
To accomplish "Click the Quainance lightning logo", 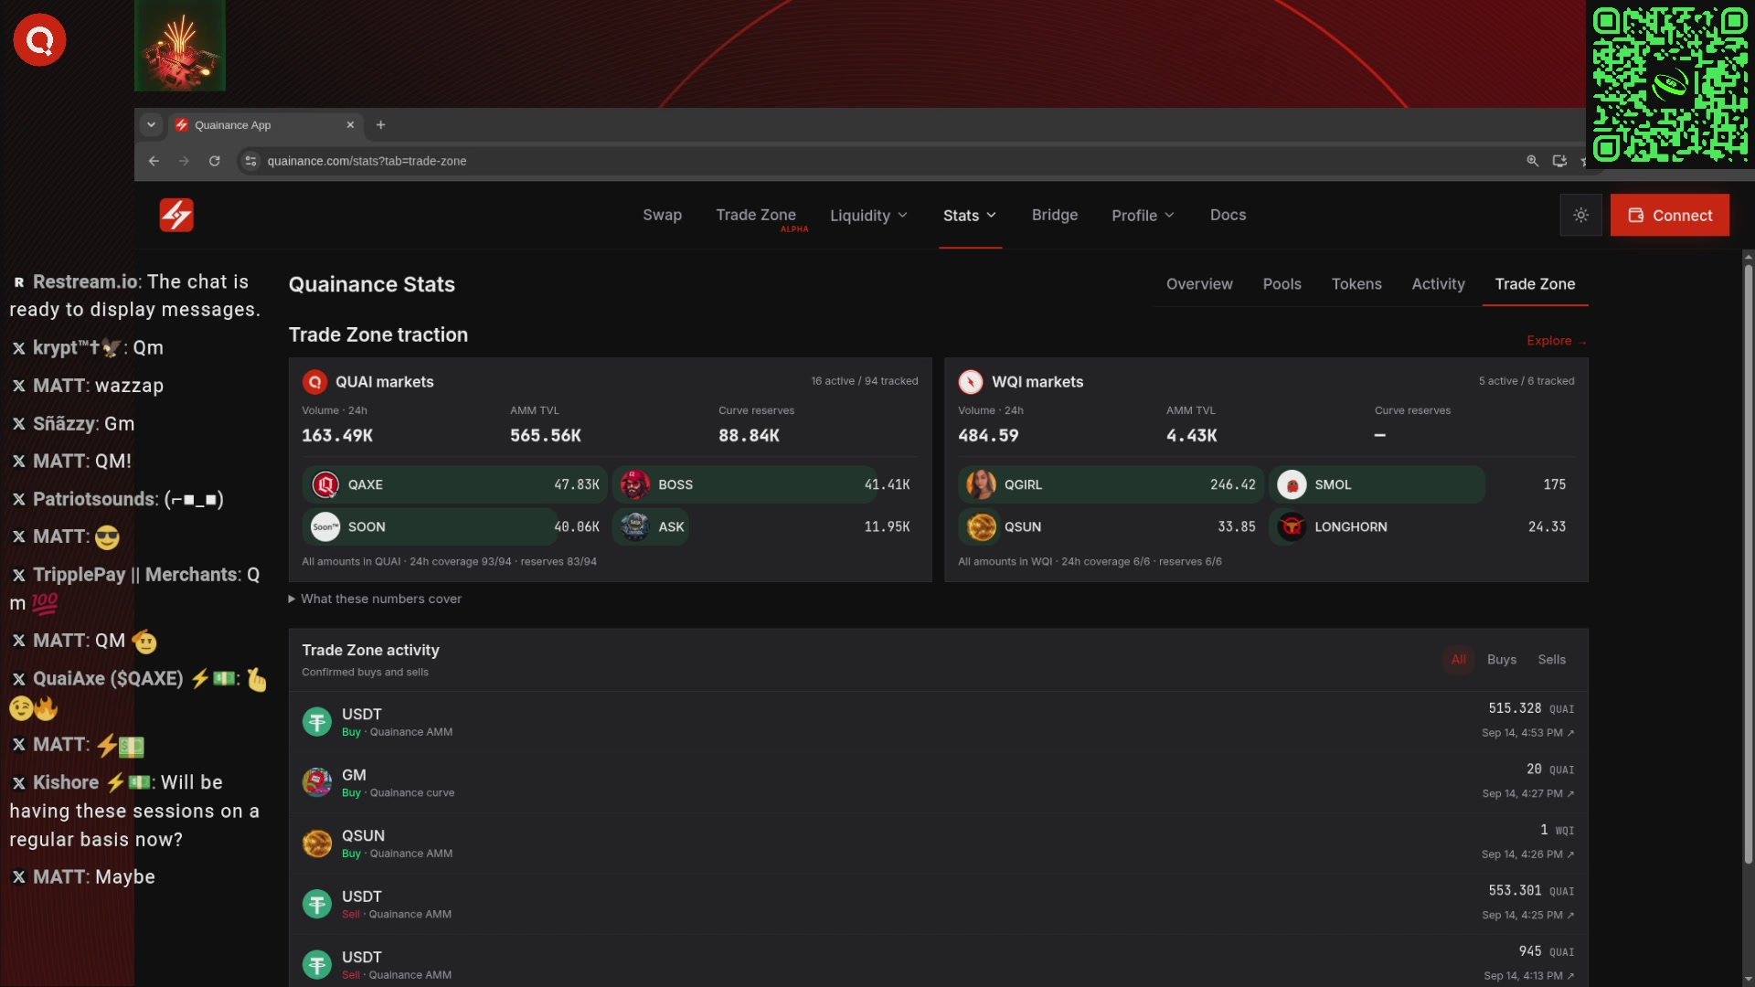I will pyautogui.click(x=176, y=216).
